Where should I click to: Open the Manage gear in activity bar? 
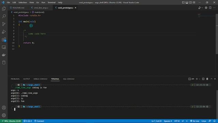(4, 115)
